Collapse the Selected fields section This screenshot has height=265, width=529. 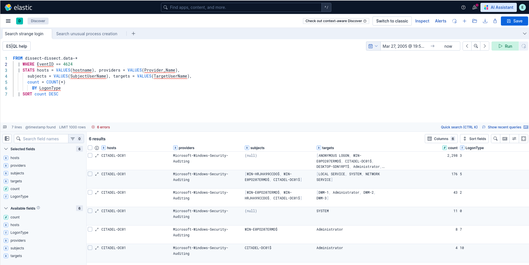pos(6,149)
